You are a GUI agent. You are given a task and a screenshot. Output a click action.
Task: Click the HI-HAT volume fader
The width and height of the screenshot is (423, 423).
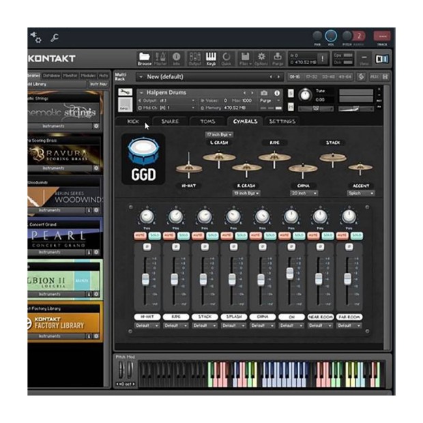point(145,279)
